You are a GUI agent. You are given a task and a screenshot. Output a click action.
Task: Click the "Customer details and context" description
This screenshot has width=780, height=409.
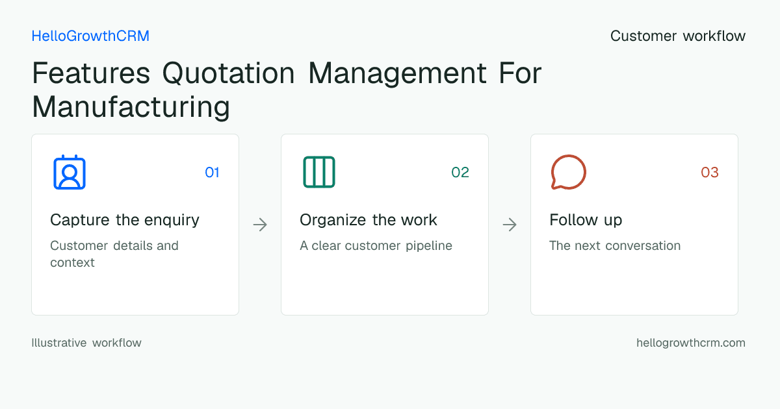click(x=114, y=254)
